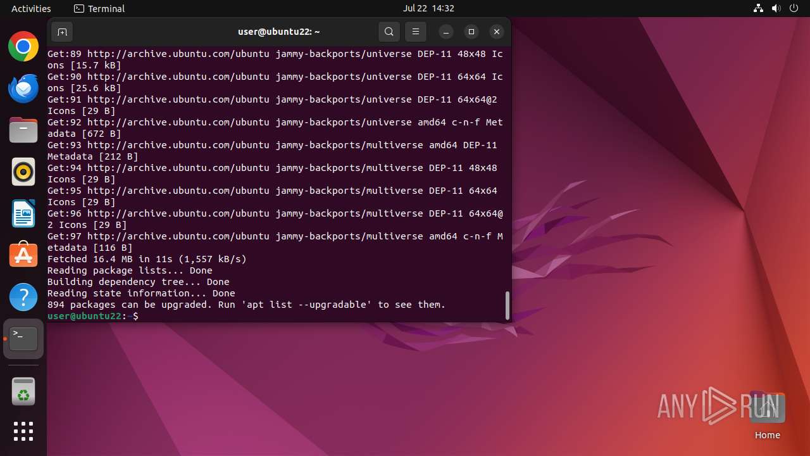Click the terminal vertical scrollbar

[507, 305]
